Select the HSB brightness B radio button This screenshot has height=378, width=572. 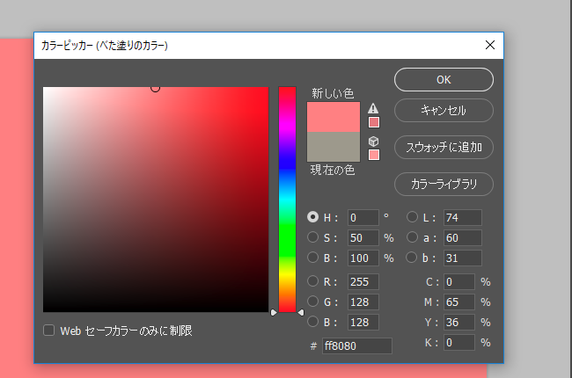(x=312, y=258)
